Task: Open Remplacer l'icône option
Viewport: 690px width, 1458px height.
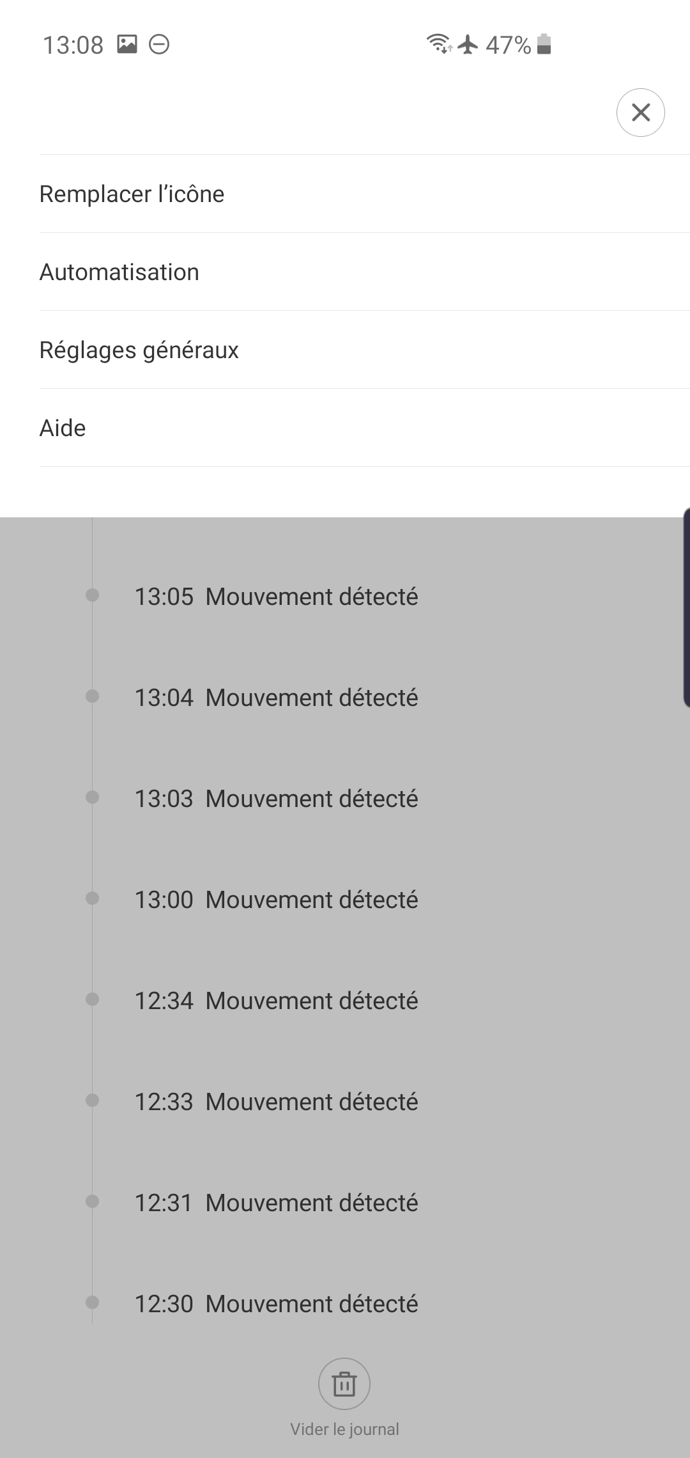Action: 132,194
